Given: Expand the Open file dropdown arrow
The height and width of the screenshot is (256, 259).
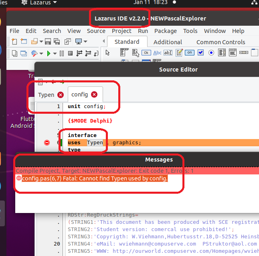Looking at the screenshot, I should tap(41, 41).
